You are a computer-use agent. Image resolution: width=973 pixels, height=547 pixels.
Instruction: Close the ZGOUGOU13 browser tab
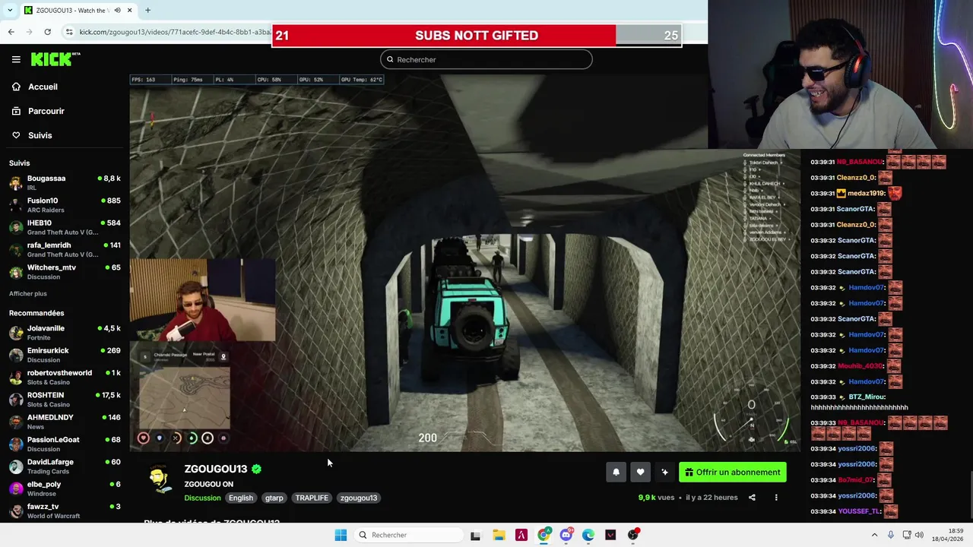tap(129, 11)
